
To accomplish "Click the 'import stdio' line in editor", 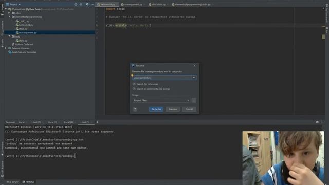I will pos(115,9).
